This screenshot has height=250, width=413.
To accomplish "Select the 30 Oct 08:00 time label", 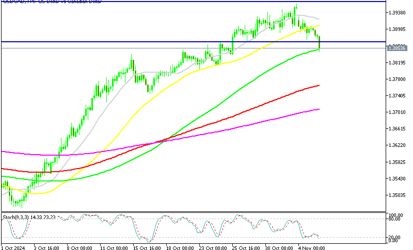I will tap(279, 248).
